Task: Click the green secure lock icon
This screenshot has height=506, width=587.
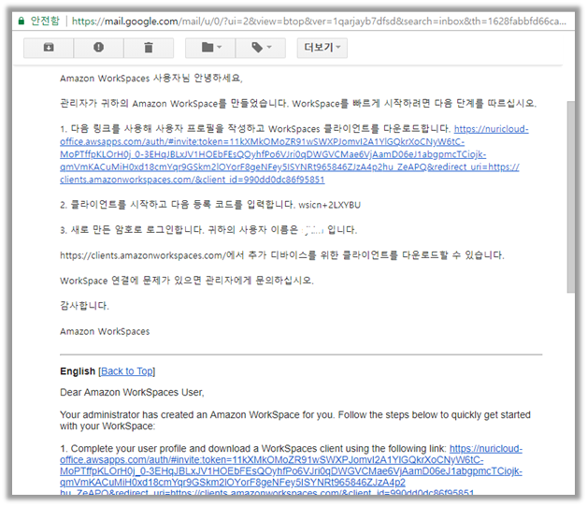Action: (x=20, y=17)
